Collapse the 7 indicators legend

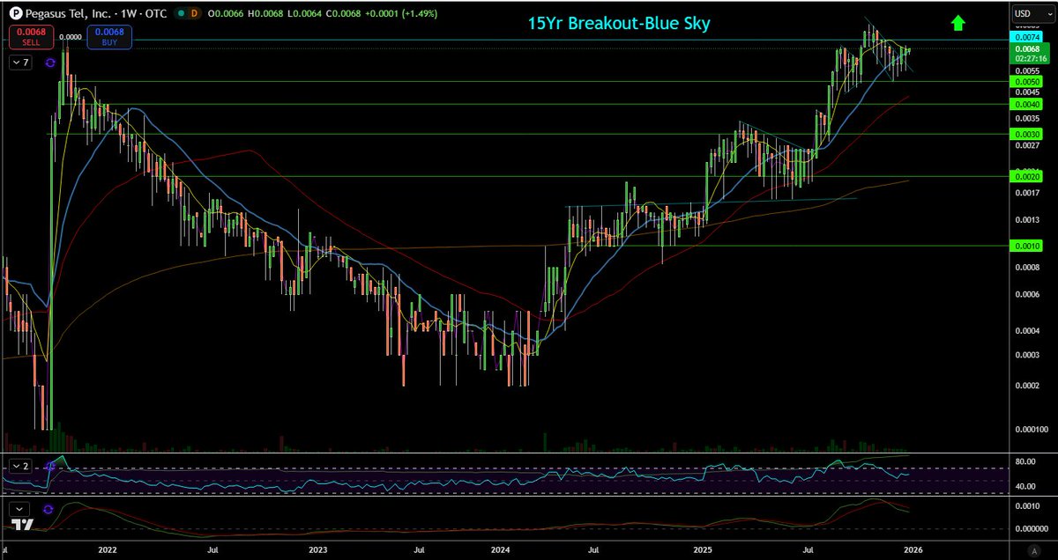tap(20, 63)
